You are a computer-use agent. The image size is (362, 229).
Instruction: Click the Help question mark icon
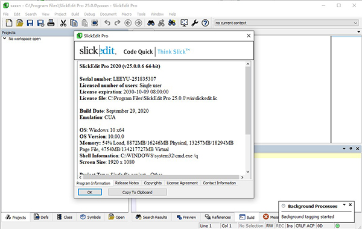point(205,23)
